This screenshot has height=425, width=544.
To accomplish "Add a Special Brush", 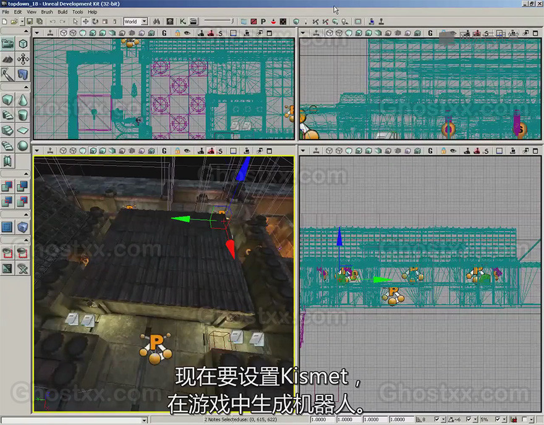I will (x=7, y=227).
